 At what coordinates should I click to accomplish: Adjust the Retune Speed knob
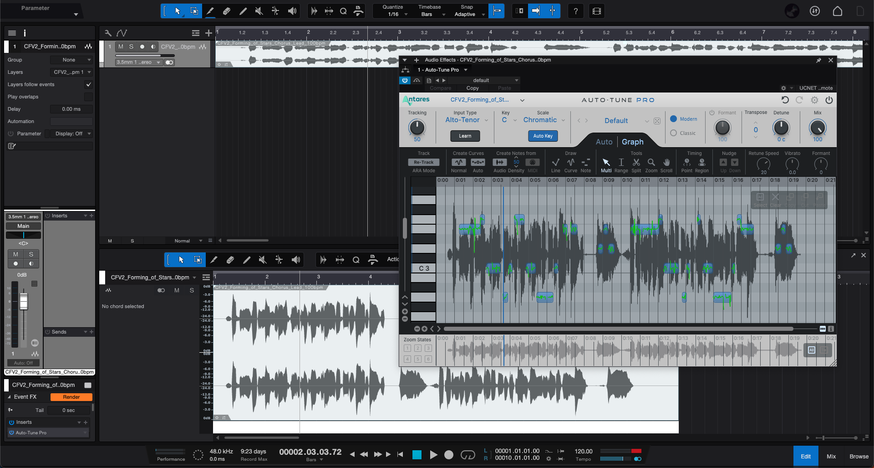[x=763, y=164]
